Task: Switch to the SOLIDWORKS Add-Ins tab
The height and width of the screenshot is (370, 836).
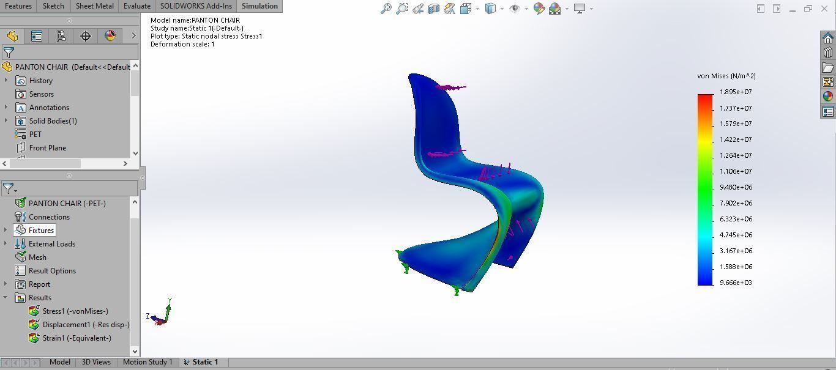Action: click(x=196, y=6)
